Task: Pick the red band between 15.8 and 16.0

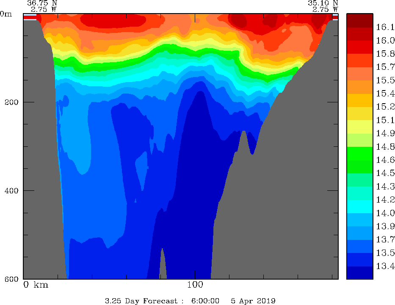Action: [x=360, y=47]
